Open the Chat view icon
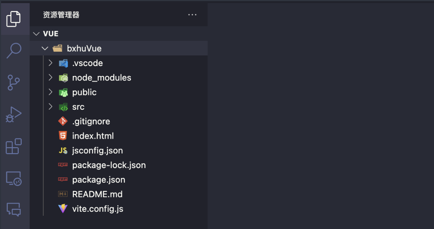Viewport: 434px width, 229px height. 14,210
